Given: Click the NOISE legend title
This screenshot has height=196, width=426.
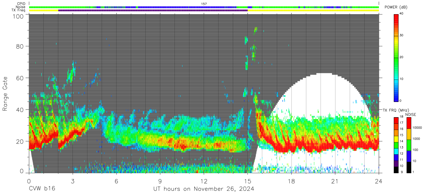Looking at the screenshot, I should click(x=411, y=114).
